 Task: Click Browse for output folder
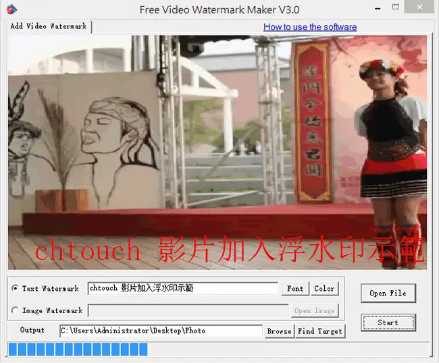pyautogui.click(x=279, y=331)
